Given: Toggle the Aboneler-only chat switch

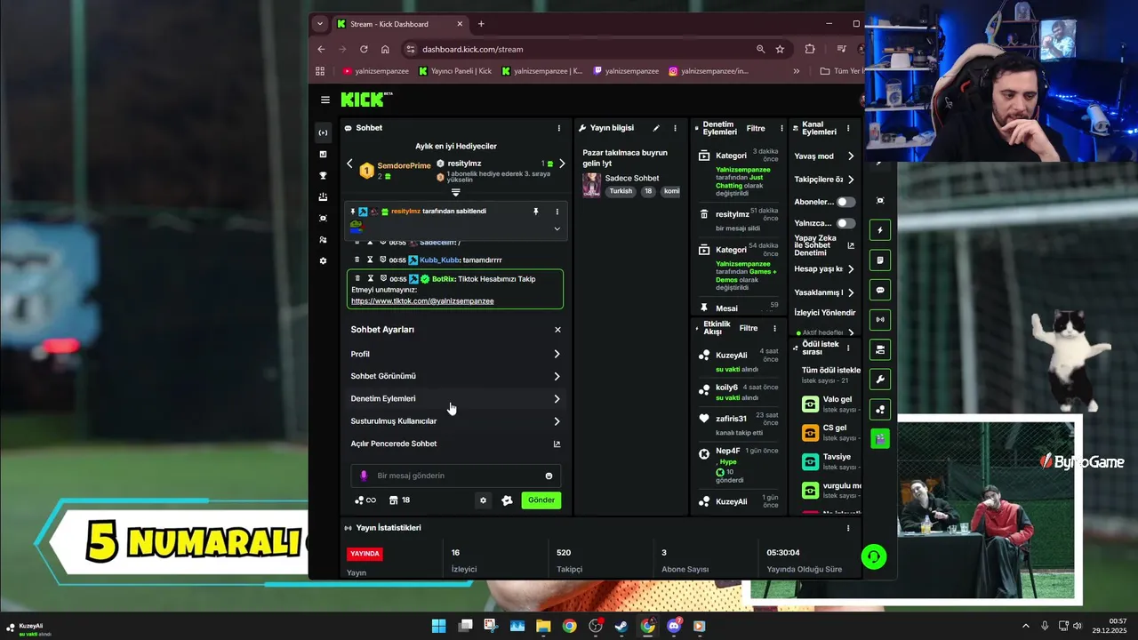Looking at the screenshot, I should (845, 202).
